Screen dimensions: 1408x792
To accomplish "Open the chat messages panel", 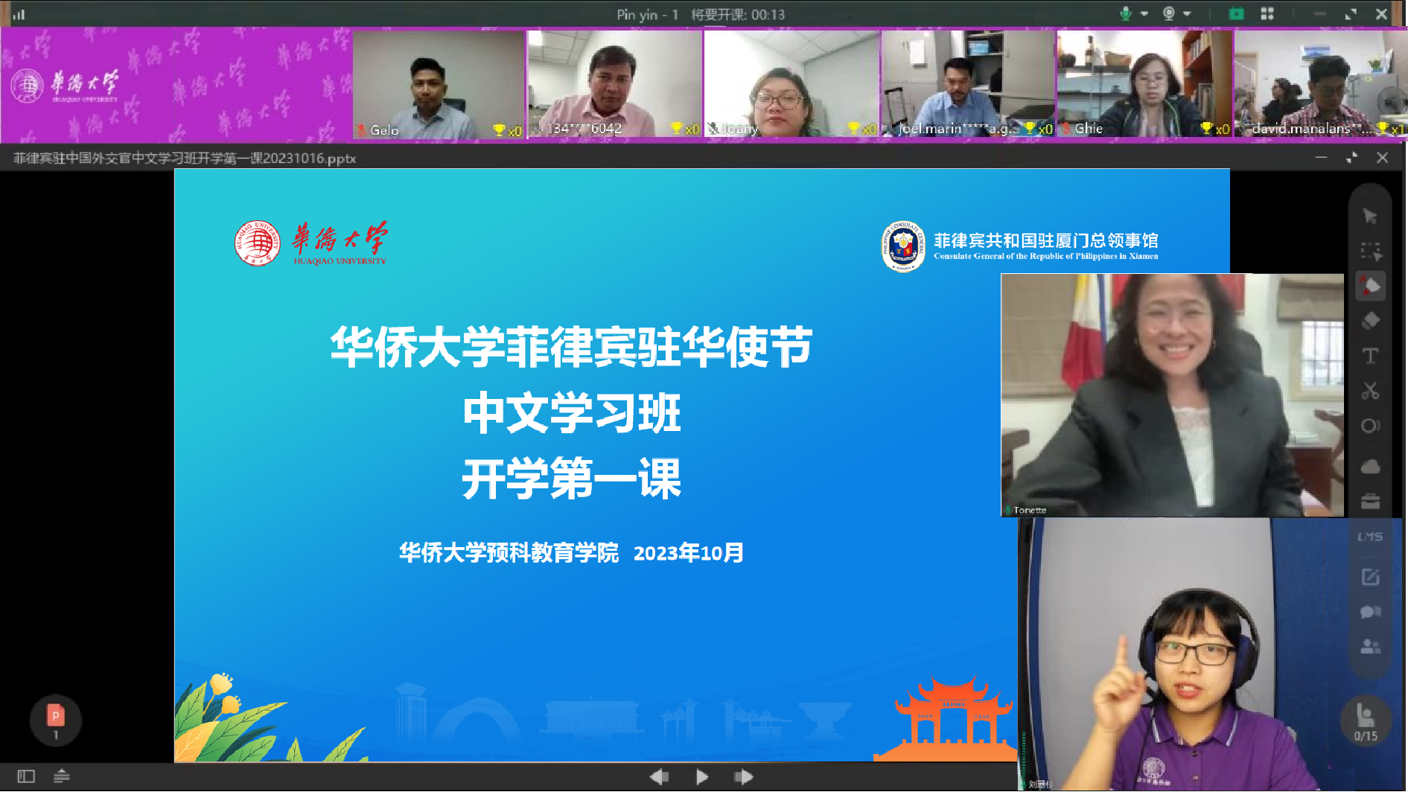I will pos(1370,612).
